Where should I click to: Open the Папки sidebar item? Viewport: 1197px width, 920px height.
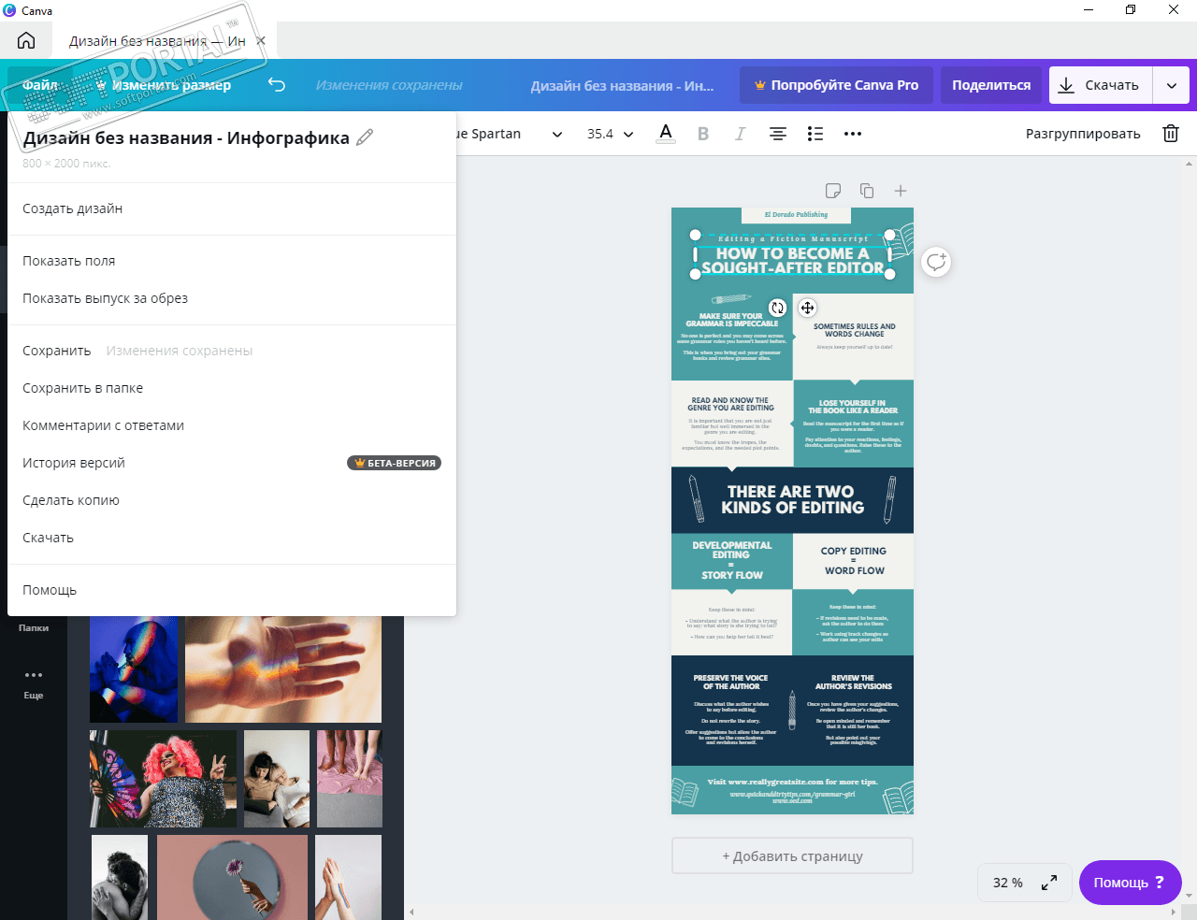(x=34, y=627)
